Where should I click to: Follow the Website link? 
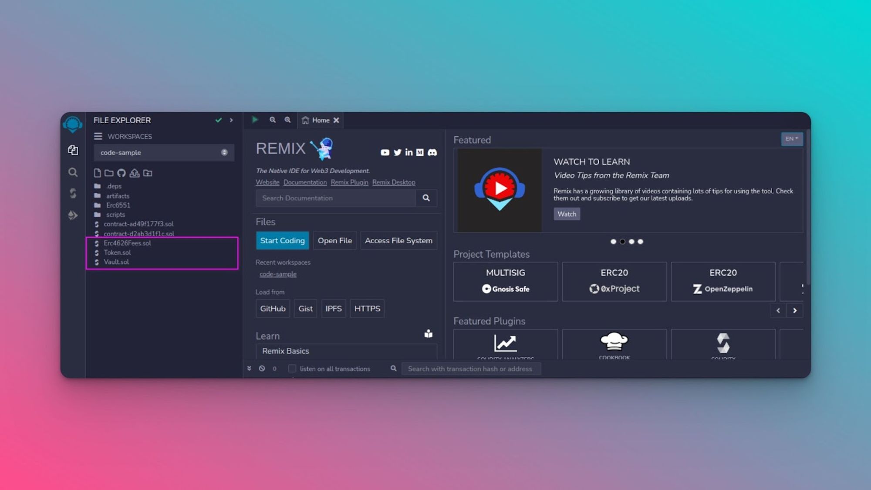[267, 182]
